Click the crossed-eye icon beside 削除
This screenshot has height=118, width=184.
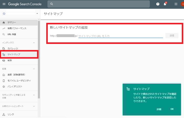click(x=4, y=60)
